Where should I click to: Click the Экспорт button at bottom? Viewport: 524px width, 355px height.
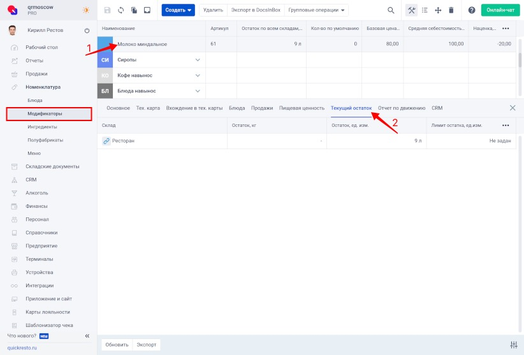click(146, 345)
